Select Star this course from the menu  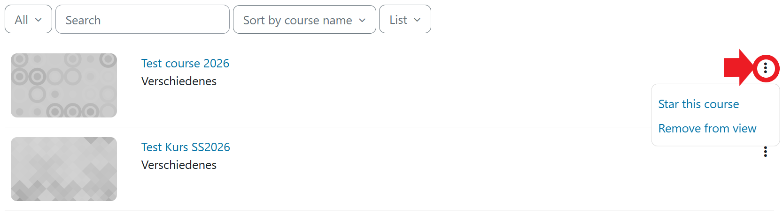698,104
